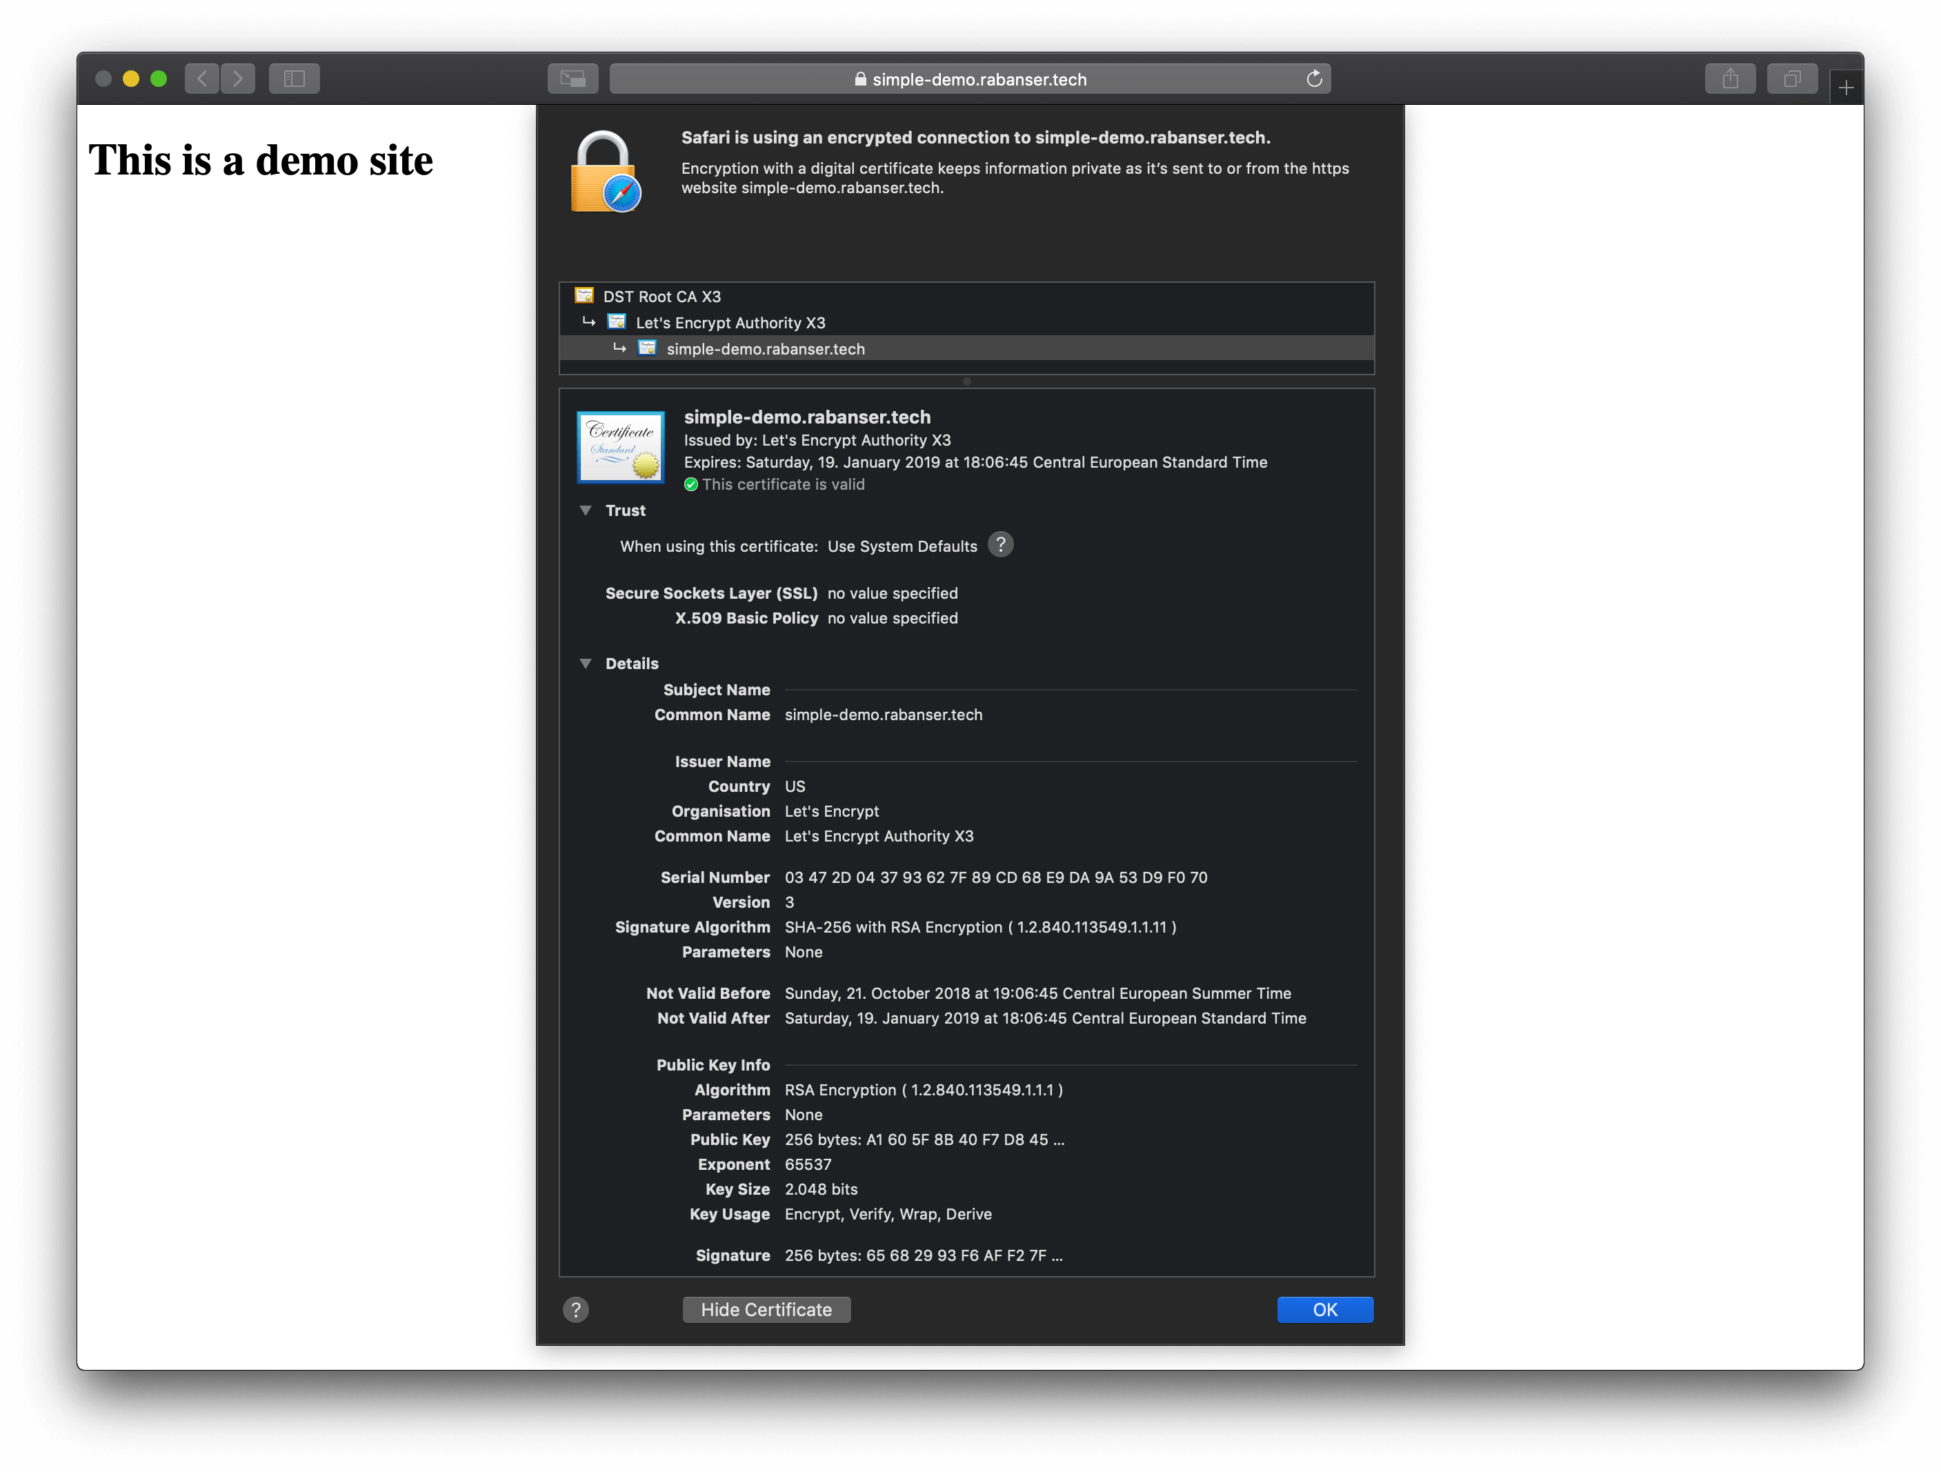Click the Hide Certificate button
The width and height of the screenshot is (1941, 1472).
click(x=766, y=1310)
